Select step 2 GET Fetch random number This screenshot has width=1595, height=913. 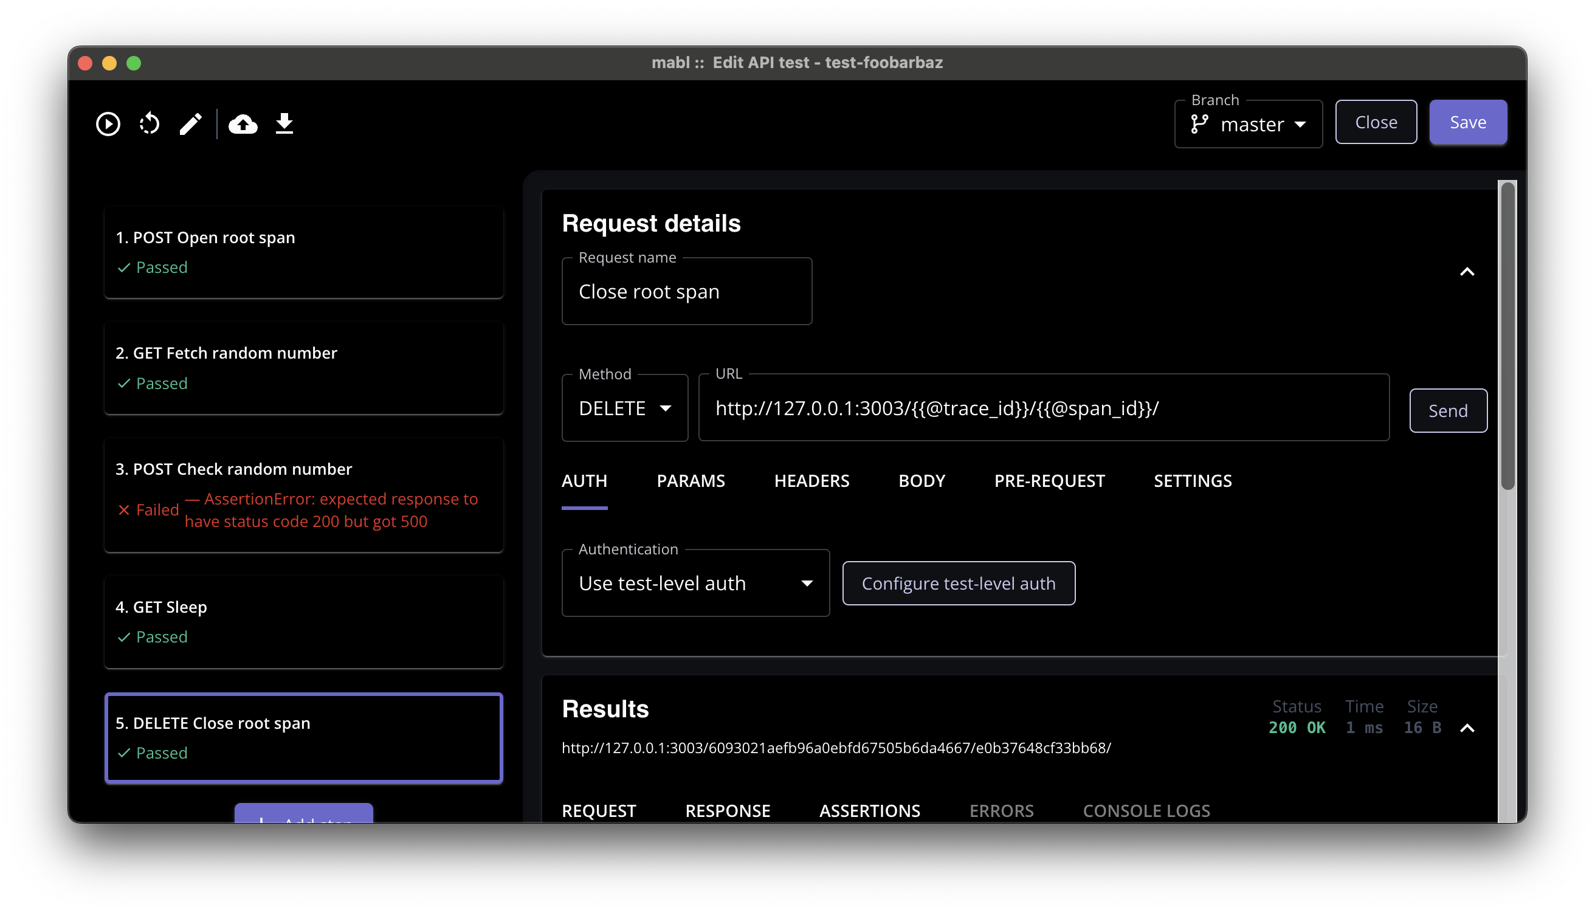pyautogui.click(x=303, y=368)
